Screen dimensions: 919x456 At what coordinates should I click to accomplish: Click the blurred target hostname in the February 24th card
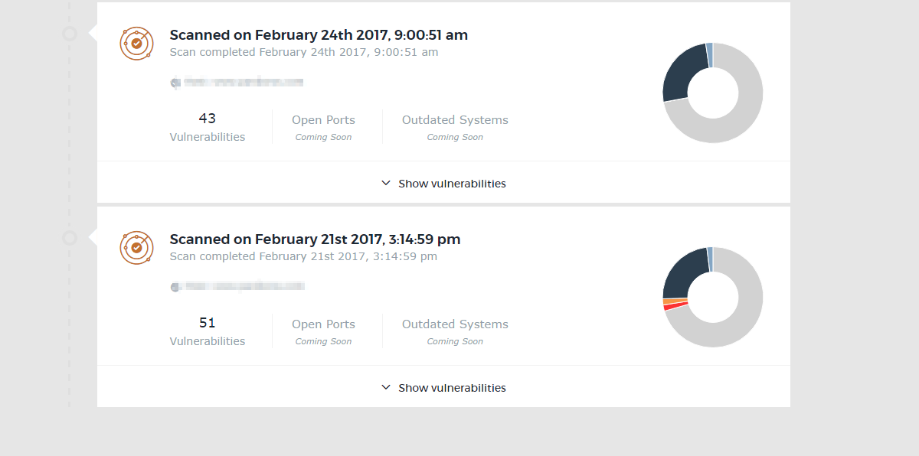coord(237,82)
